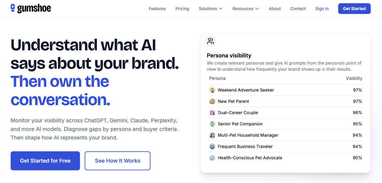The height and width of the screenshot is (183, 382).
Task: Open the Resources dropdown menu
Action: coord(245,9)
